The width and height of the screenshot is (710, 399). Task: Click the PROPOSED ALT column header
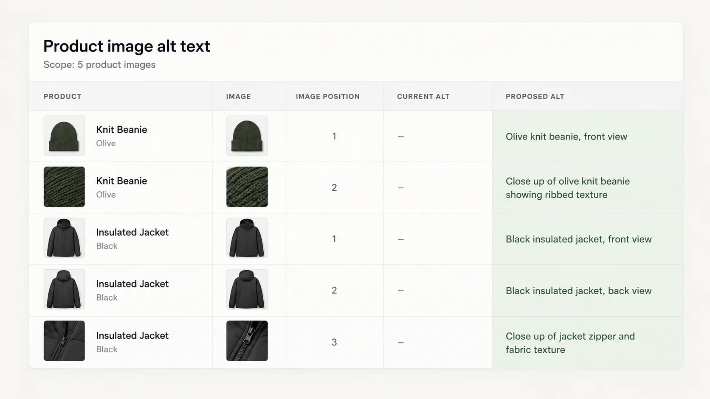click(535, 96)
